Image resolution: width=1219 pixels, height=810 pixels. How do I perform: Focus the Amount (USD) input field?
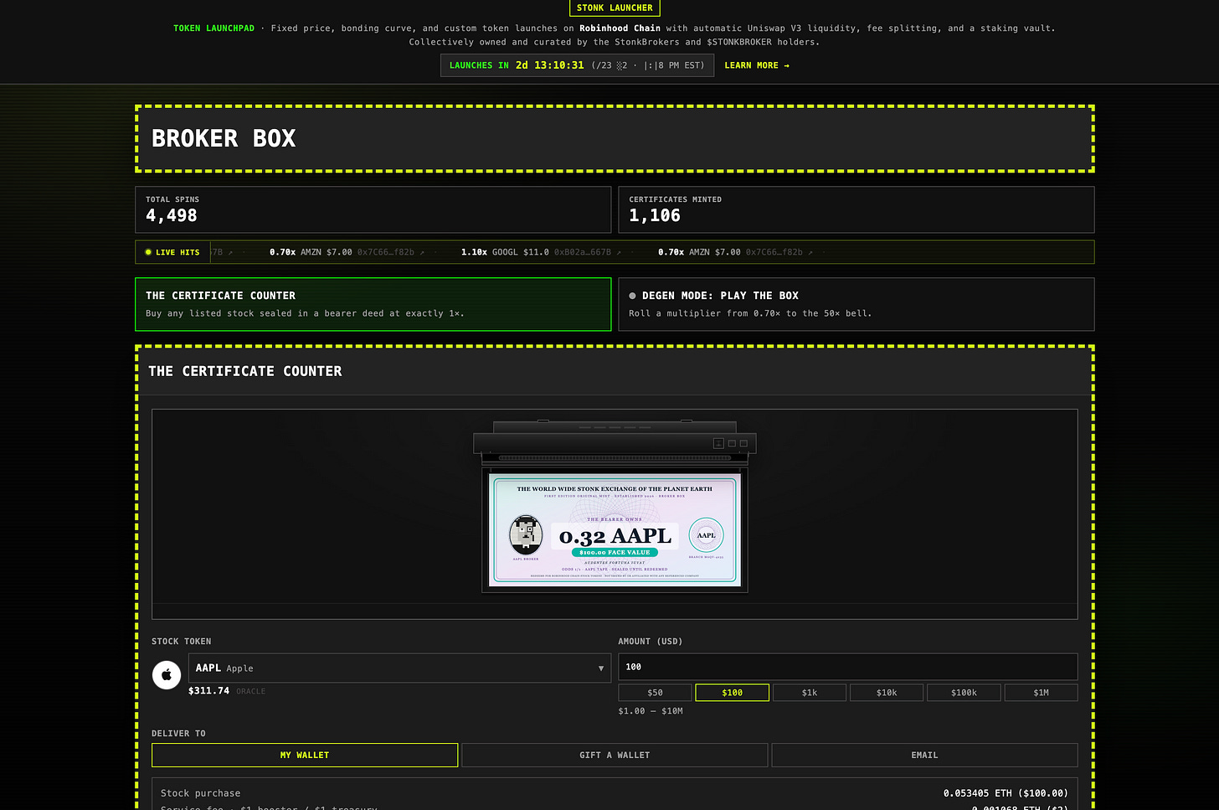(848, 667)
